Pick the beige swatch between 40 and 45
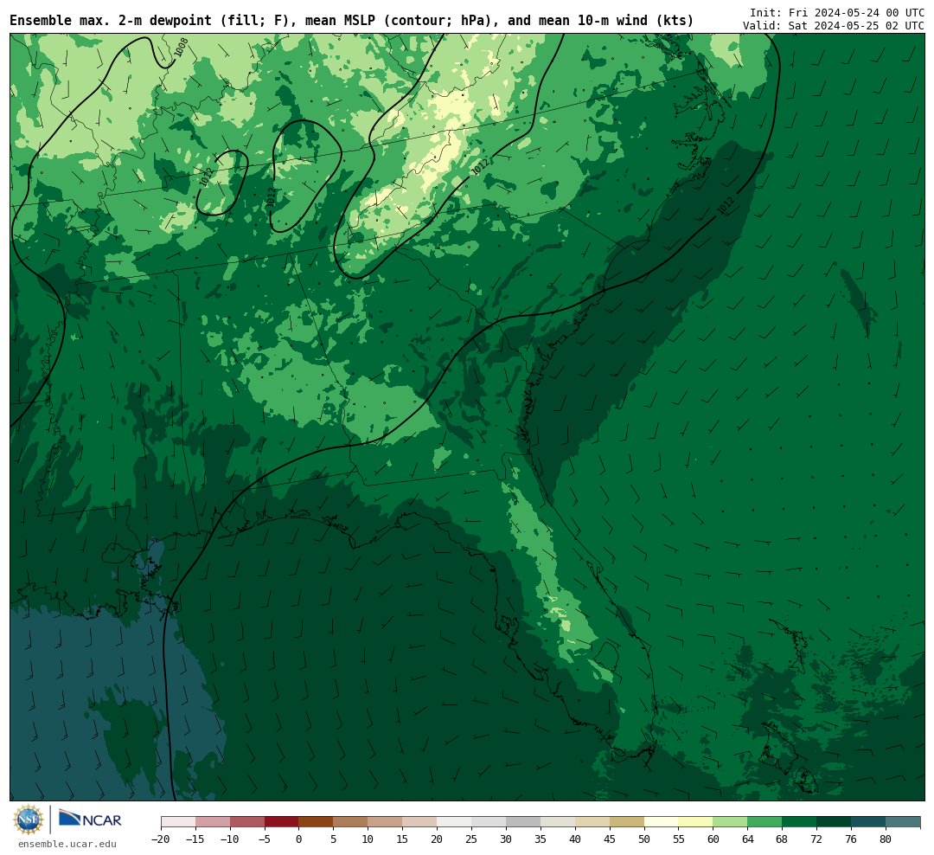Viewport: 934px width, 855px height. click(592, 822)
